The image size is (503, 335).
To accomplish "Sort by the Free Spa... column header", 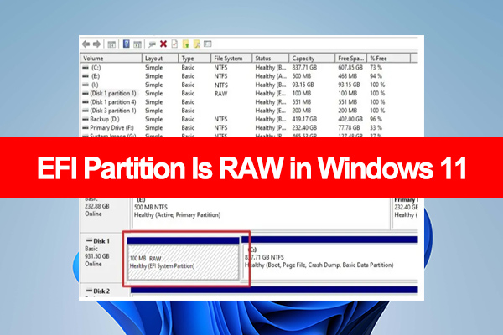I will pyautogui.click(x=351, y=59).
